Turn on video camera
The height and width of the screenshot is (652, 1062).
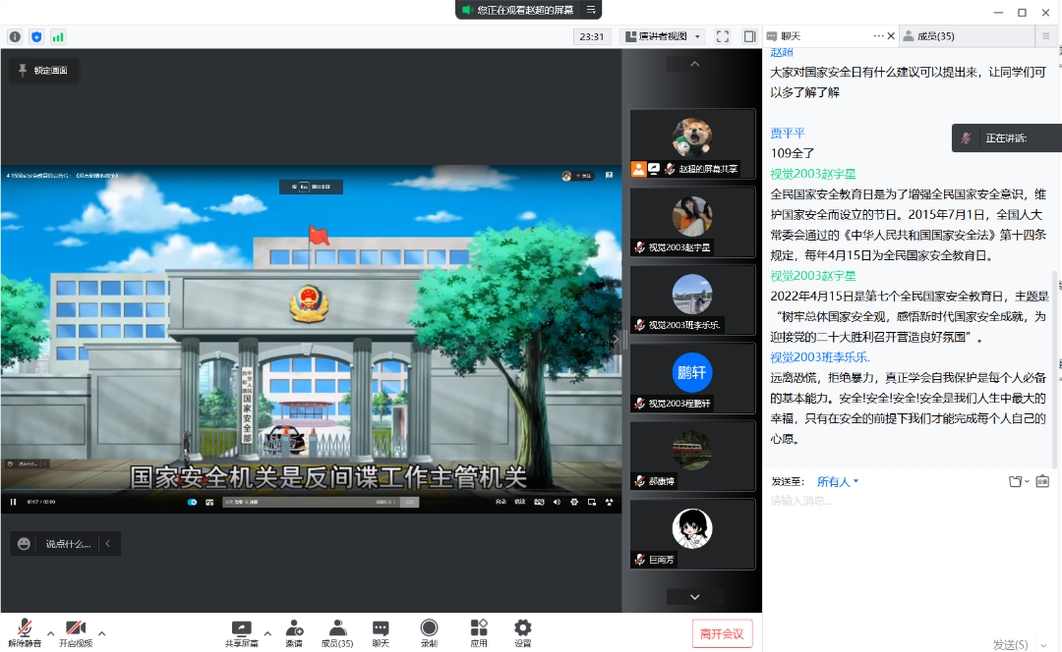tap(75, 633)
